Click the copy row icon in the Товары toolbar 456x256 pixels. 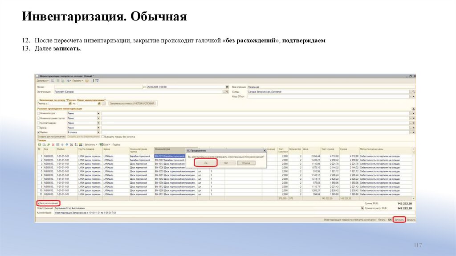pos(44,145)
